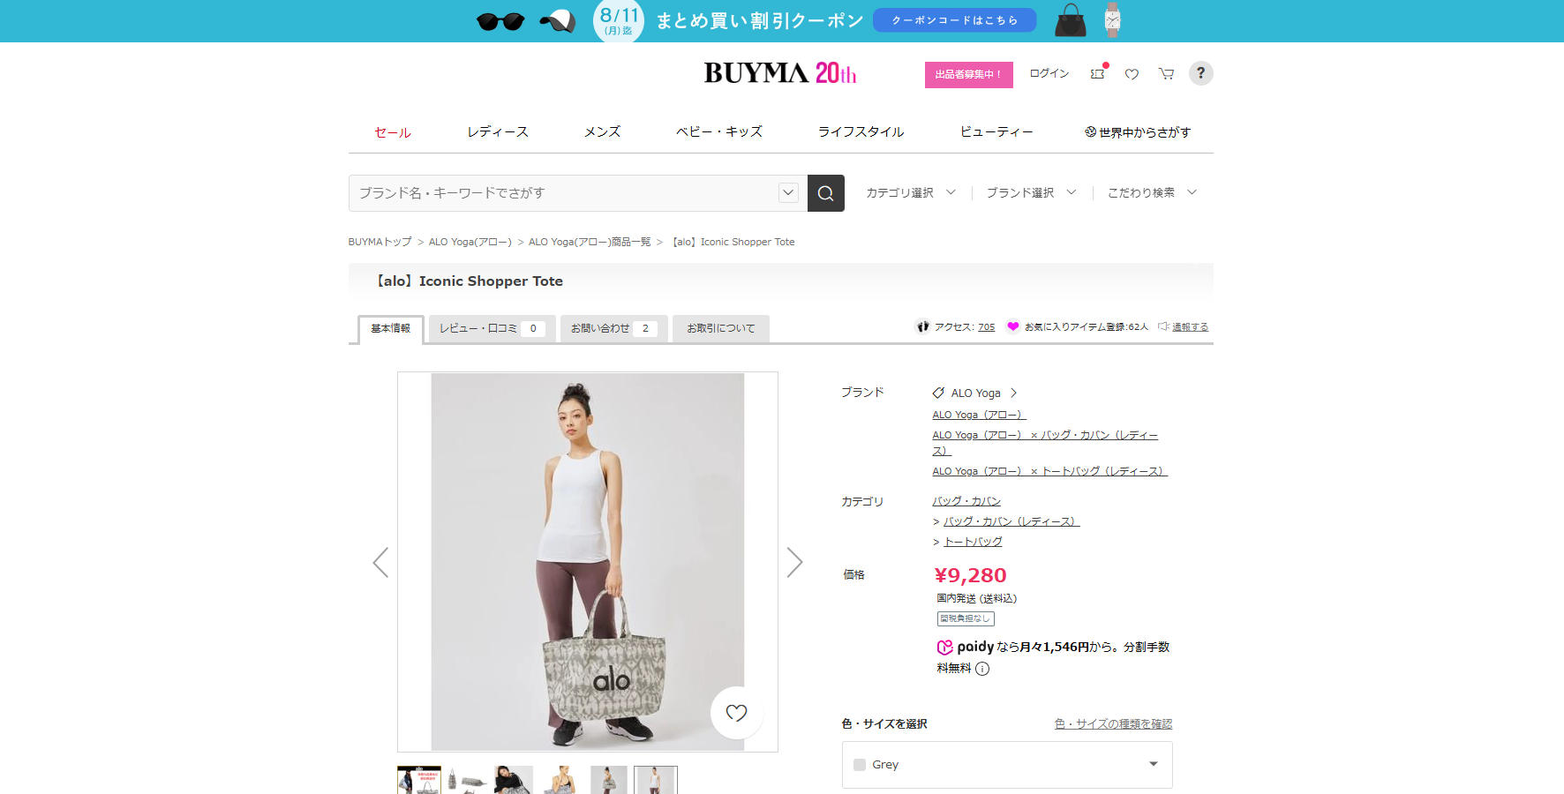Click the access count 705 link
This screenshot has width=1564, height=794.
987,327
